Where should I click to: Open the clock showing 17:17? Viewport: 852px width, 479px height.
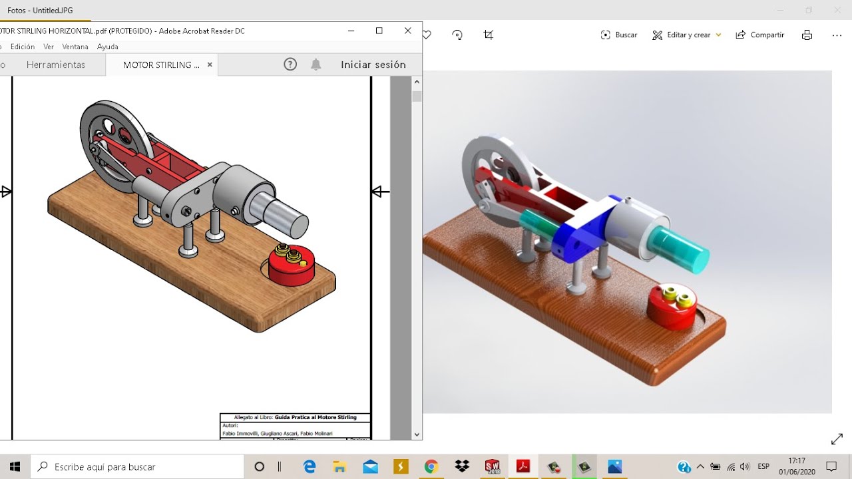click(x=797, y=466)
